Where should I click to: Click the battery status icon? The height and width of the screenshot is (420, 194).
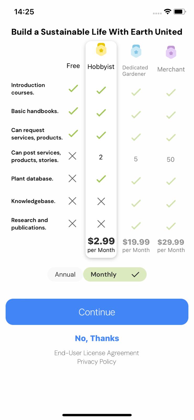point(180,12)
